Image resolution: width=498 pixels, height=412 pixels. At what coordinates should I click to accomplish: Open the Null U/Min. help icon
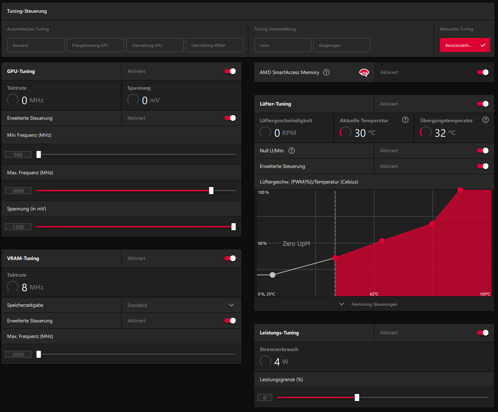click(x=292, y=151)
